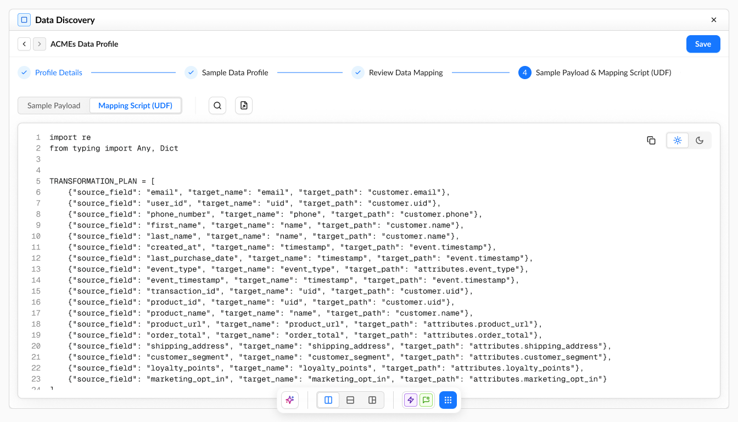
Task: Click the green chat bubble icon
Action: click(426, 400)
